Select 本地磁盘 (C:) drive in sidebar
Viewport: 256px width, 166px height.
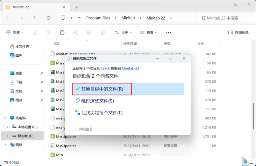tap(25, 127)
